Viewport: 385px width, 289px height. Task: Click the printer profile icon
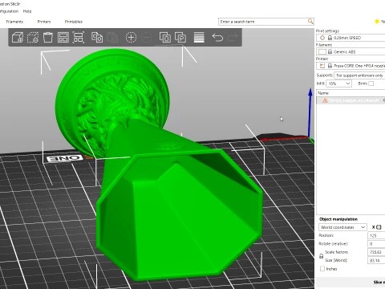(x=322, y=66)
